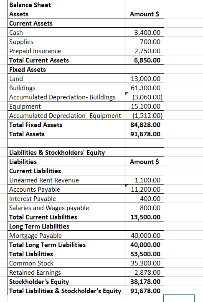
Task: Select the Stockholder's Equity label cell
Action: pyautogui.click(x=66, y=281)
